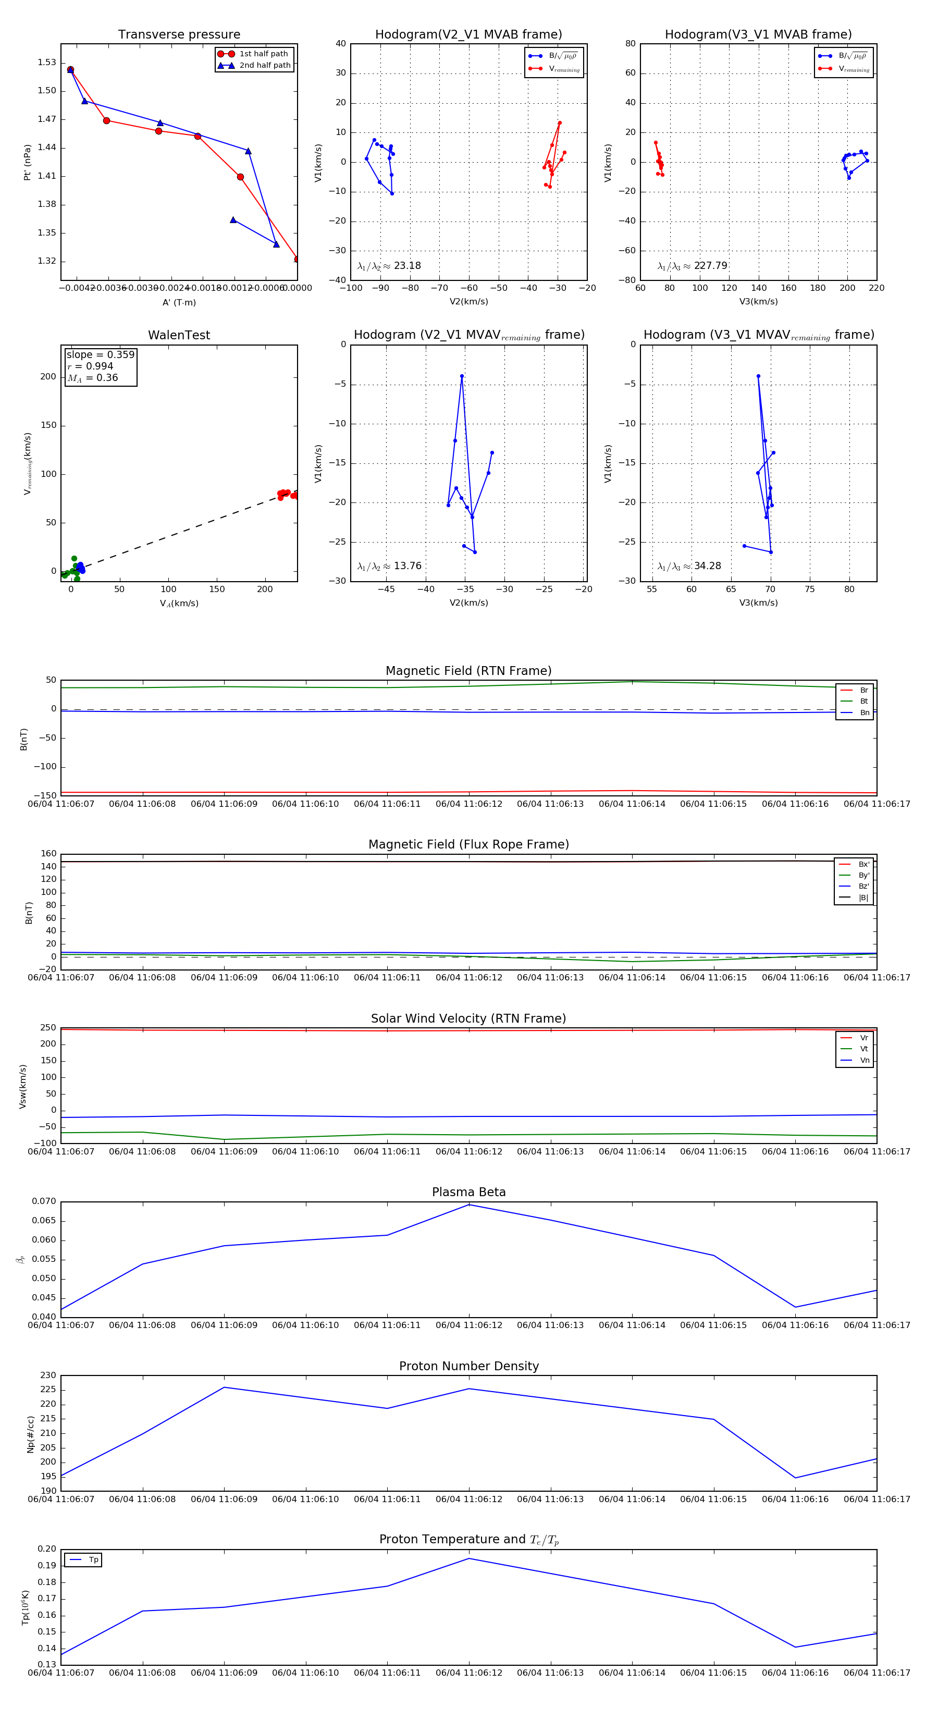Click the 'Transverse pressure' plot title
Viewport: 938px width, 1720px height.
click(179, 35)
